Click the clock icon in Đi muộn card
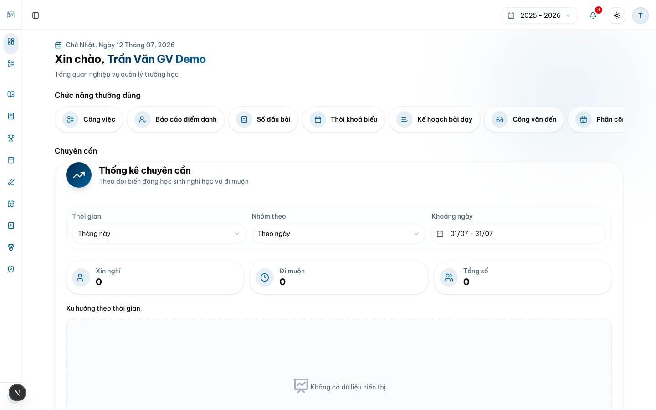Screen dimensions: 656x410 [265, 277]
